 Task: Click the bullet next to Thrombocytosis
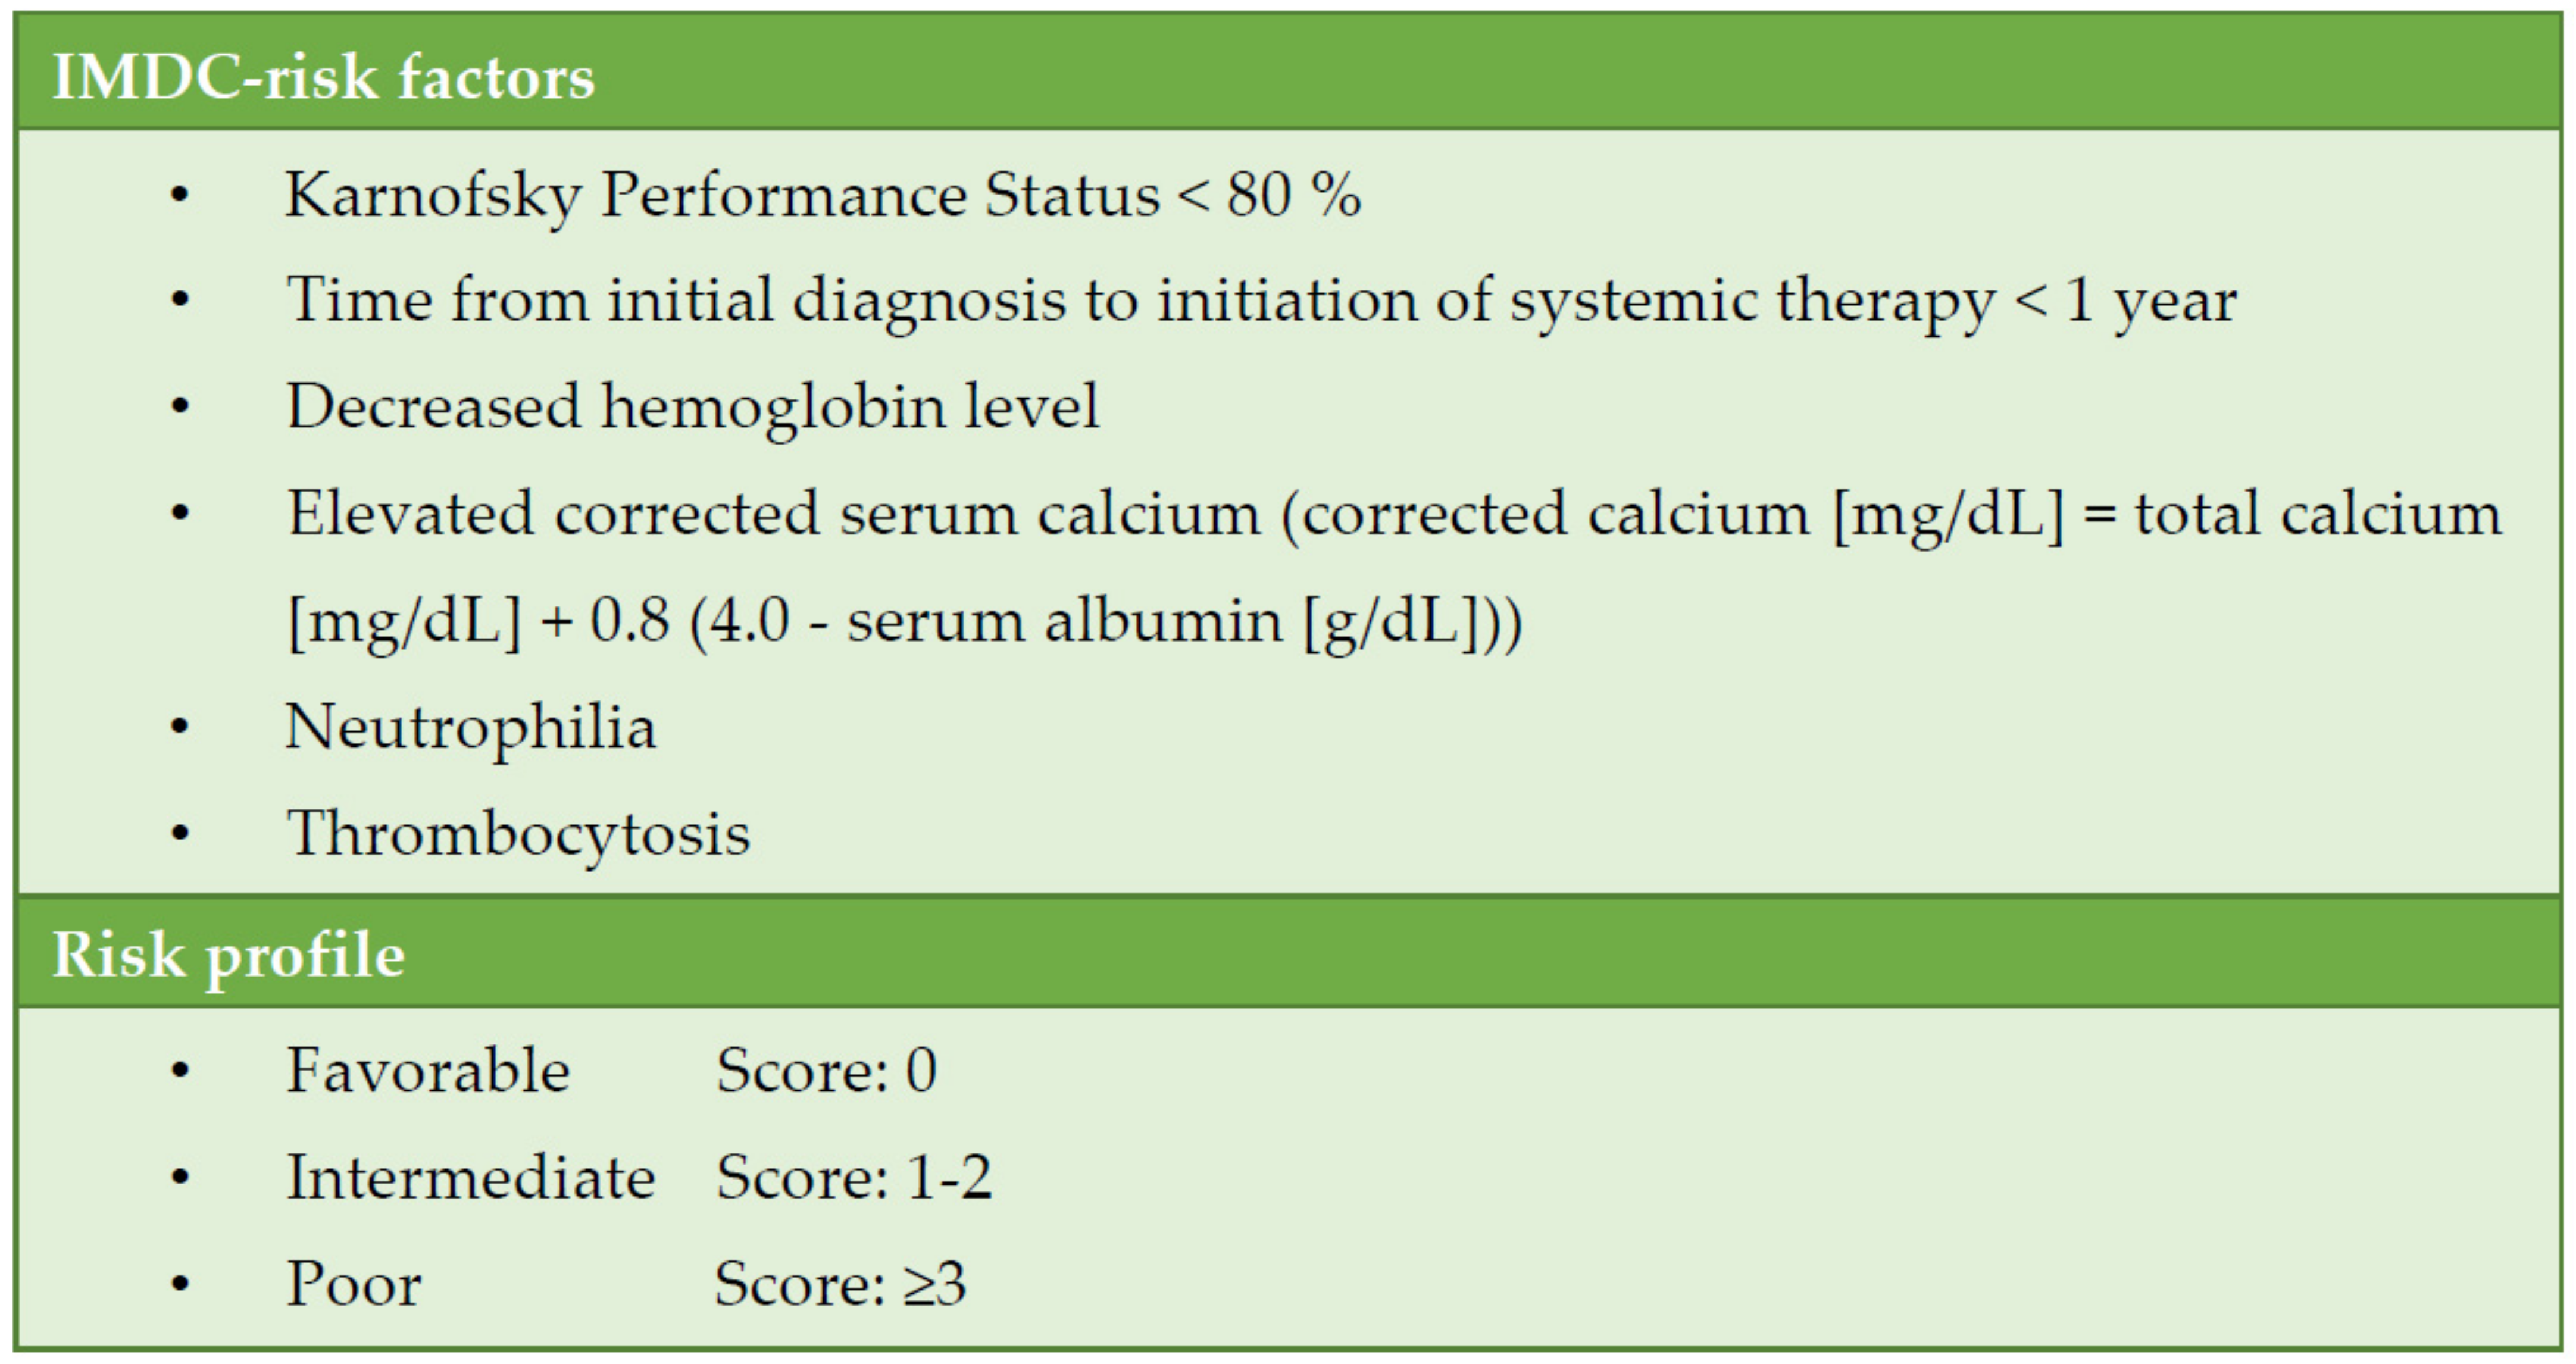[x=180, y=834]
